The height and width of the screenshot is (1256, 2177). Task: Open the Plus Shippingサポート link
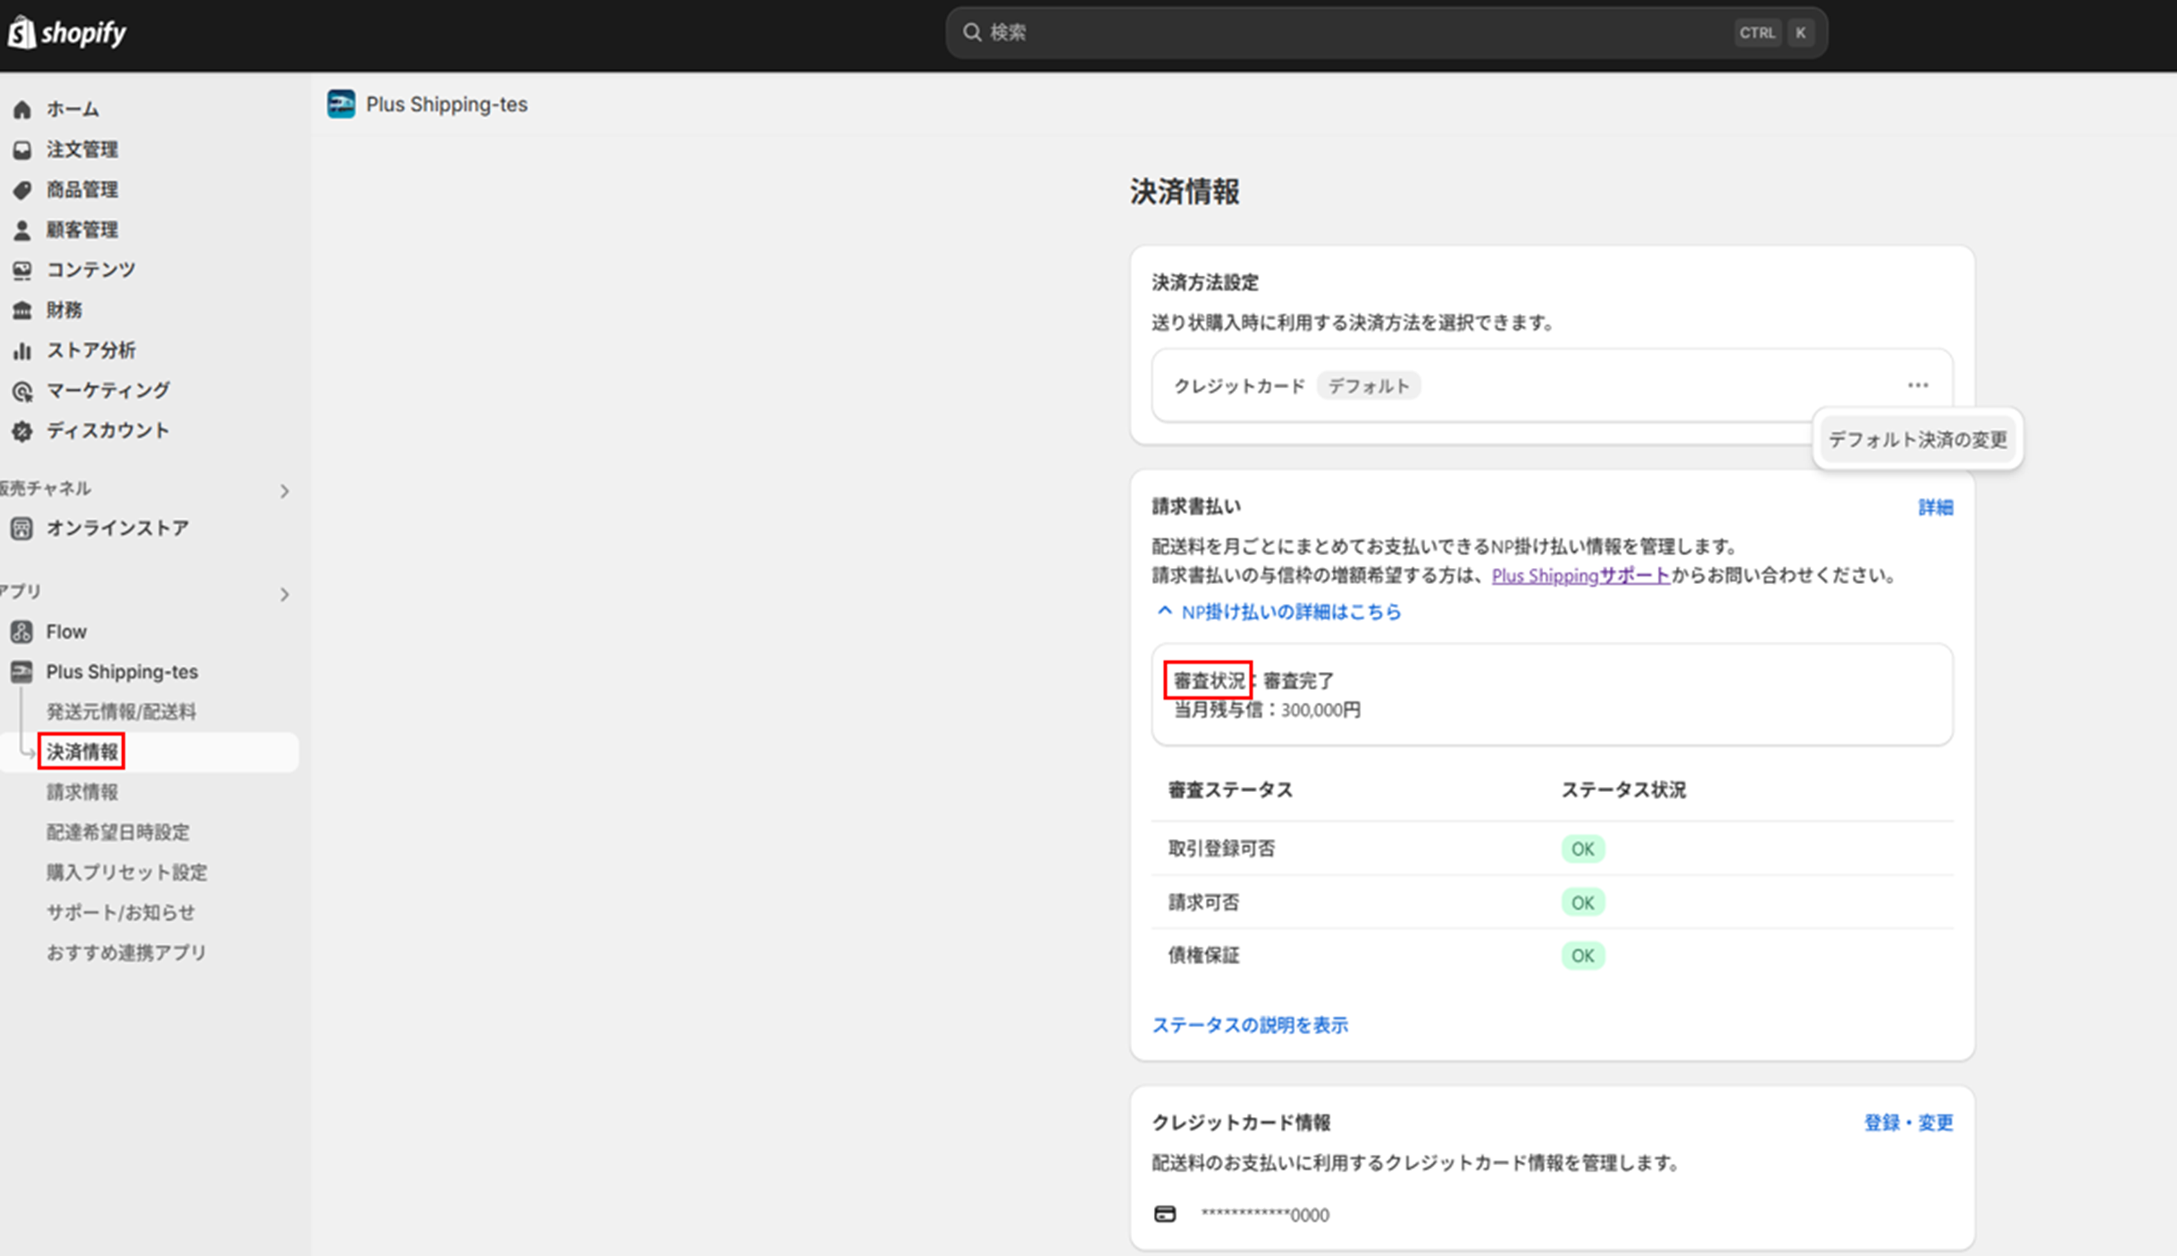[x=1580, y=575]
